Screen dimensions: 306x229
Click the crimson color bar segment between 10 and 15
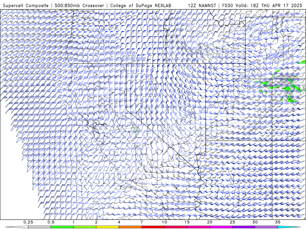[176, 227]
